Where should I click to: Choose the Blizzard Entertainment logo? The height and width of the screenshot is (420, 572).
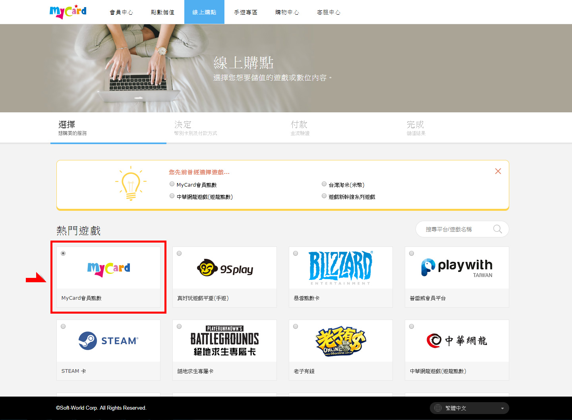tap(340, 268)
